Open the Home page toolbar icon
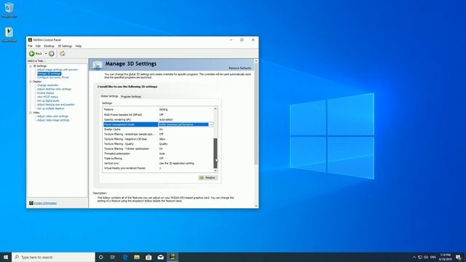This screenshot has height=262, width=466. [x=63, y=53]
